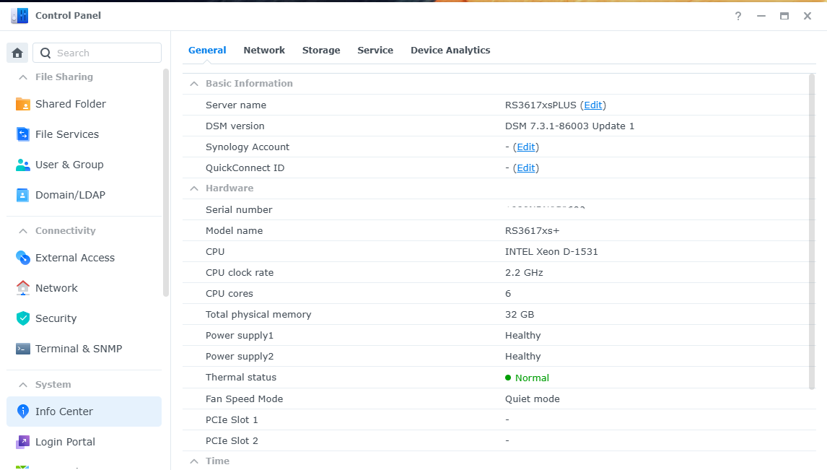Switch to the General tab

pyautogui.click(x=207, y=50)
